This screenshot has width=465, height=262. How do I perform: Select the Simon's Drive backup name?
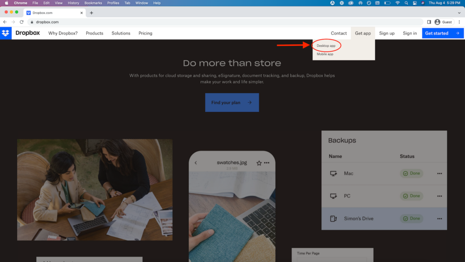coord(359,219)
